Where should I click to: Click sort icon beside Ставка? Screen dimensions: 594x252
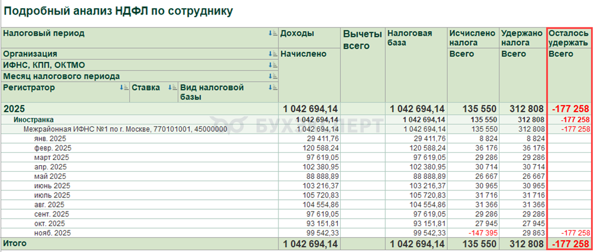(x=172, y=87)
